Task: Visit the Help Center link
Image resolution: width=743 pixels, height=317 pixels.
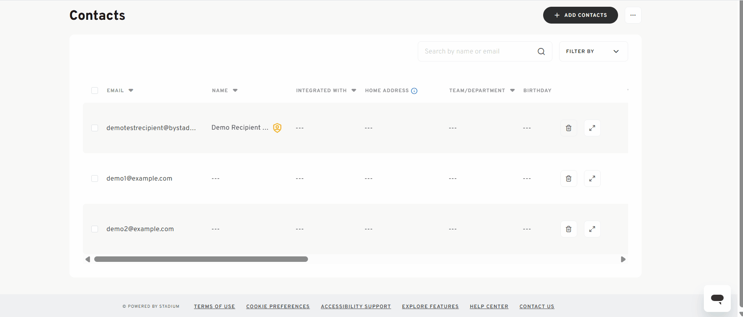Action: pos(489,306)
